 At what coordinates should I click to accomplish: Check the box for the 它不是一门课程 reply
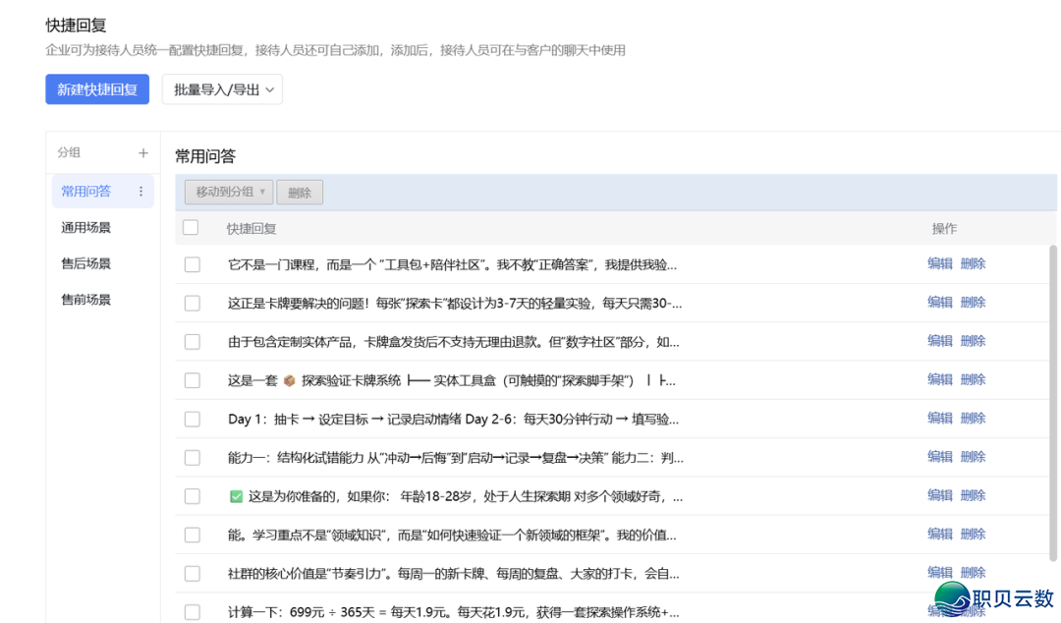point(193,264)
